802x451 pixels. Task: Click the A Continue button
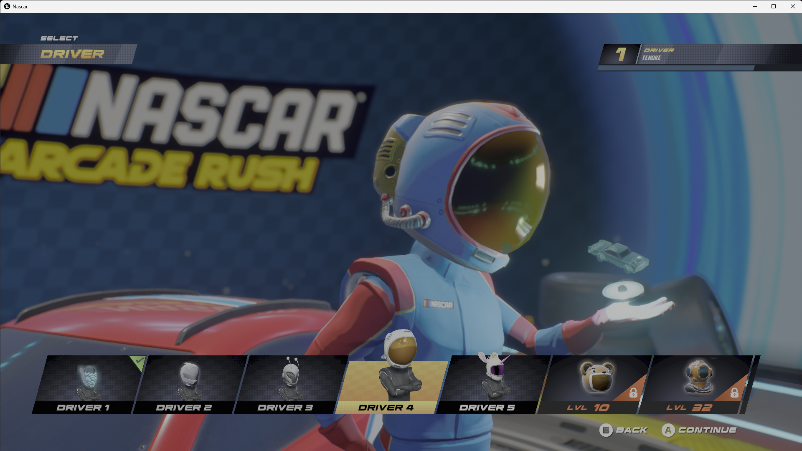pos(699,430)
